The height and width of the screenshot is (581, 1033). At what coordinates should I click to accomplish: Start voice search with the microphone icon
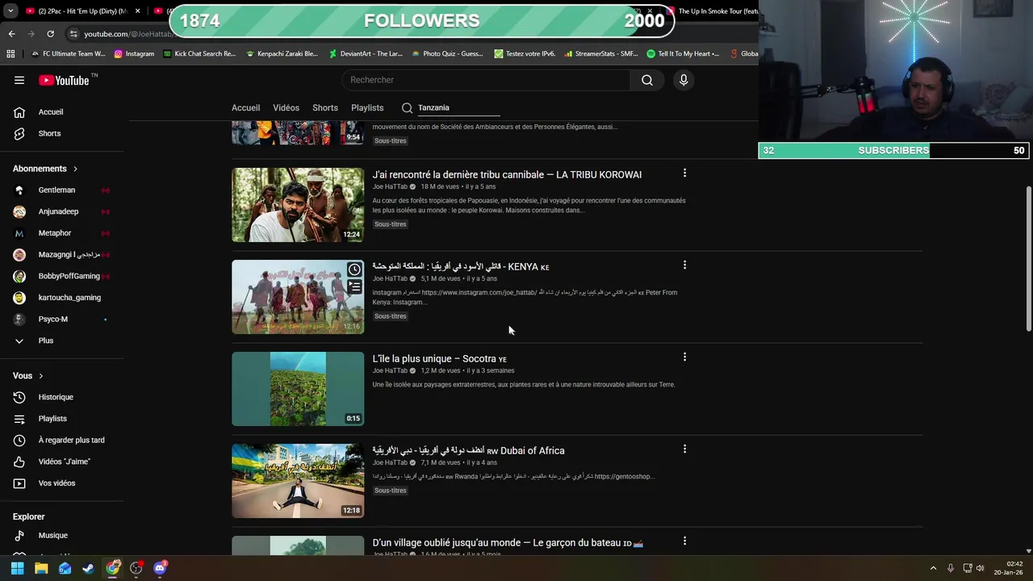(x=684, y=80)
